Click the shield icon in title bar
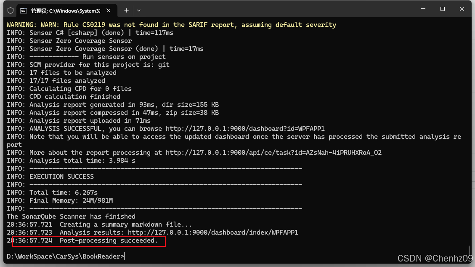Viewport: 475px width, 267px height. point(11,11)
